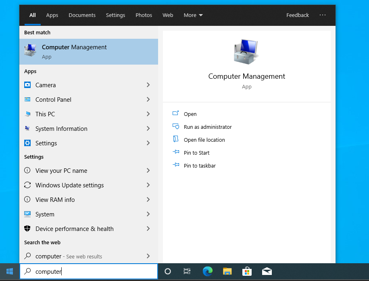Expand the Windows Update settings arrow
Screen dimensions: 369x281
click(x=148, y=185)
